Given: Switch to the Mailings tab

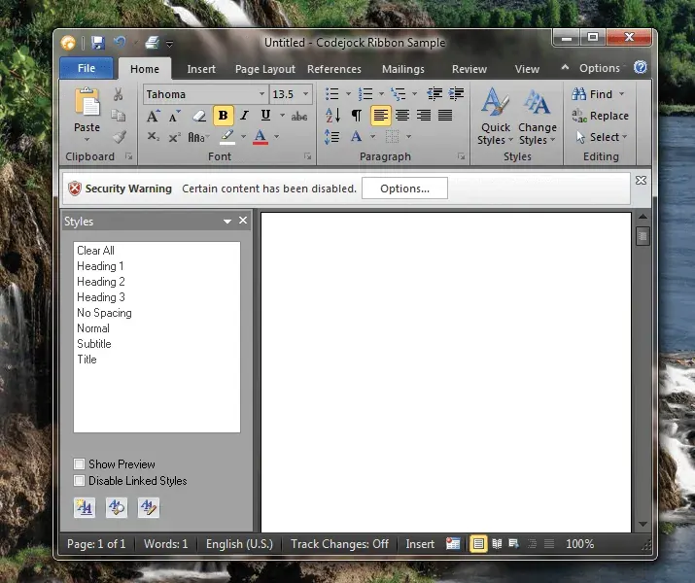Looking at the screenshot, I should coord(403,69).
